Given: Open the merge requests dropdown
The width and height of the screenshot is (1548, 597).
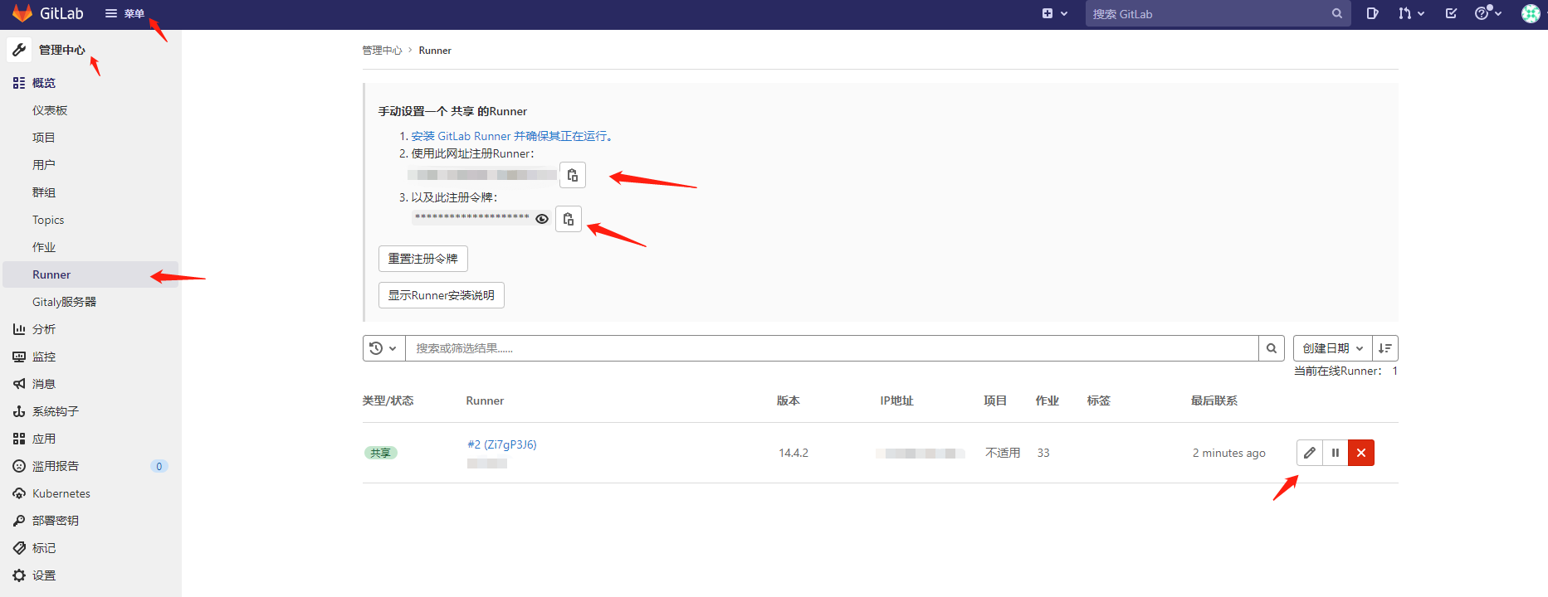Looking at the screenshot, I should tap(1410, 13).
